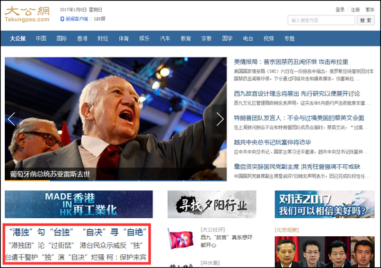381x268 pixels.
Task: Open the 中国 nav section
Action: click(x=41, y=38)
